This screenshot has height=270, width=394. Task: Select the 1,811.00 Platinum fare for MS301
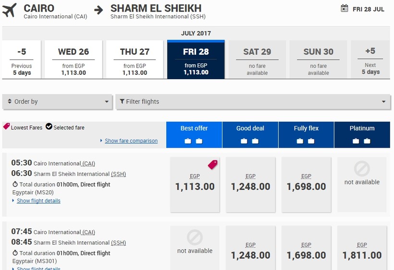tap(362, 253)
